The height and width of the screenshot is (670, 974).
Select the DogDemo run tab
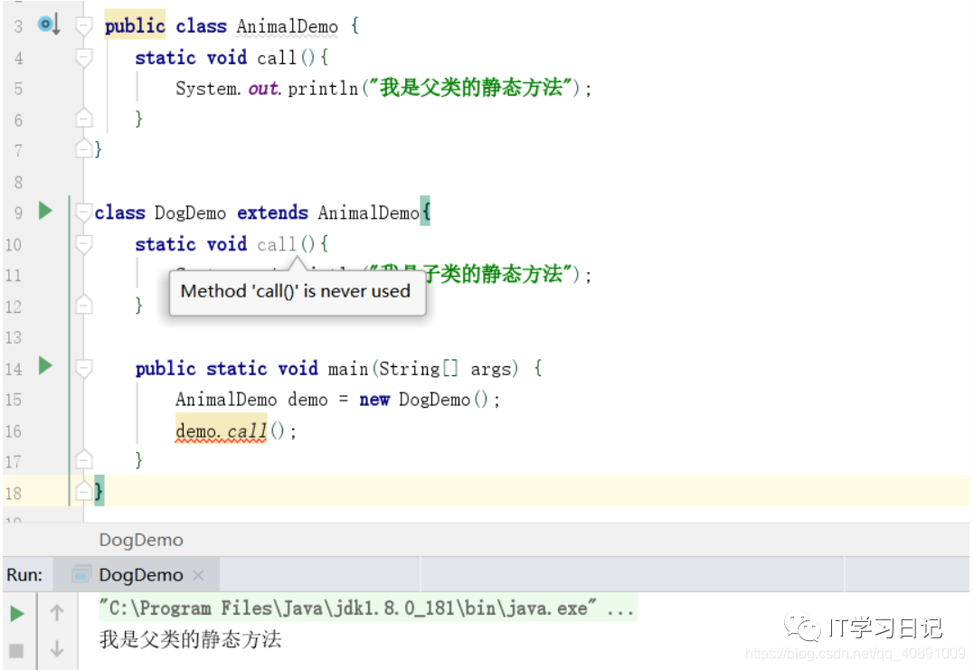(137, 575)
